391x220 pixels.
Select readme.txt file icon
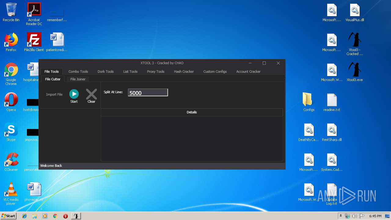point(332,102)
